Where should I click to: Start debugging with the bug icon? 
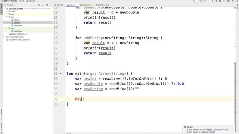click(216, 1)
